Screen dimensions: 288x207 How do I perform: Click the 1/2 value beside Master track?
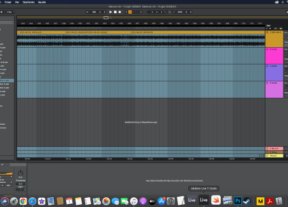point(262,156)
